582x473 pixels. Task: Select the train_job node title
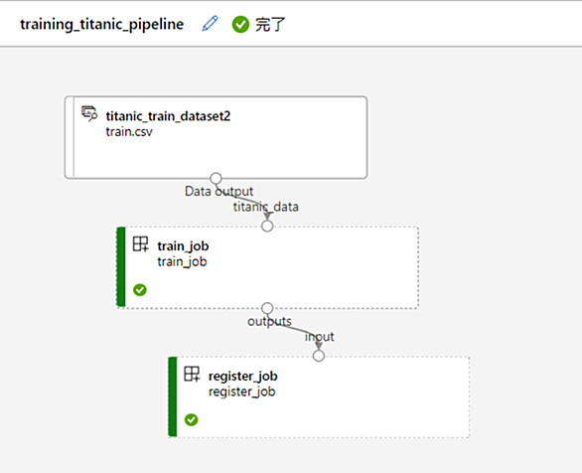183,246
